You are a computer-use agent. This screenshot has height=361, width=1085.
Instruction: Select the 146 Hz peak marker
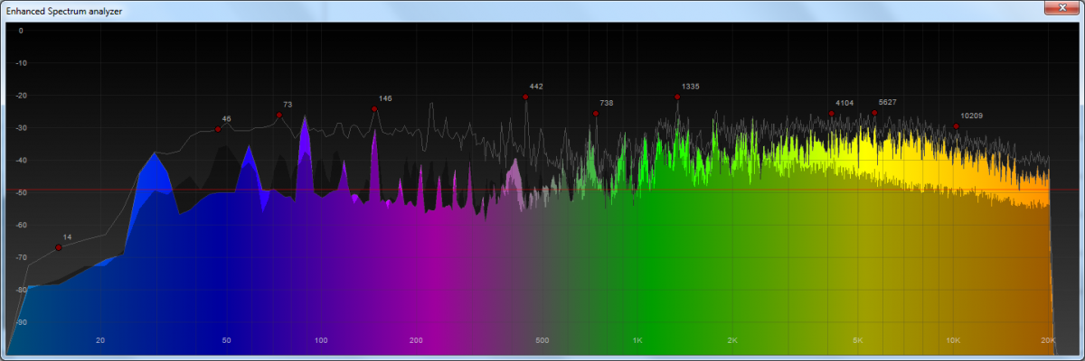click(374, 109)
